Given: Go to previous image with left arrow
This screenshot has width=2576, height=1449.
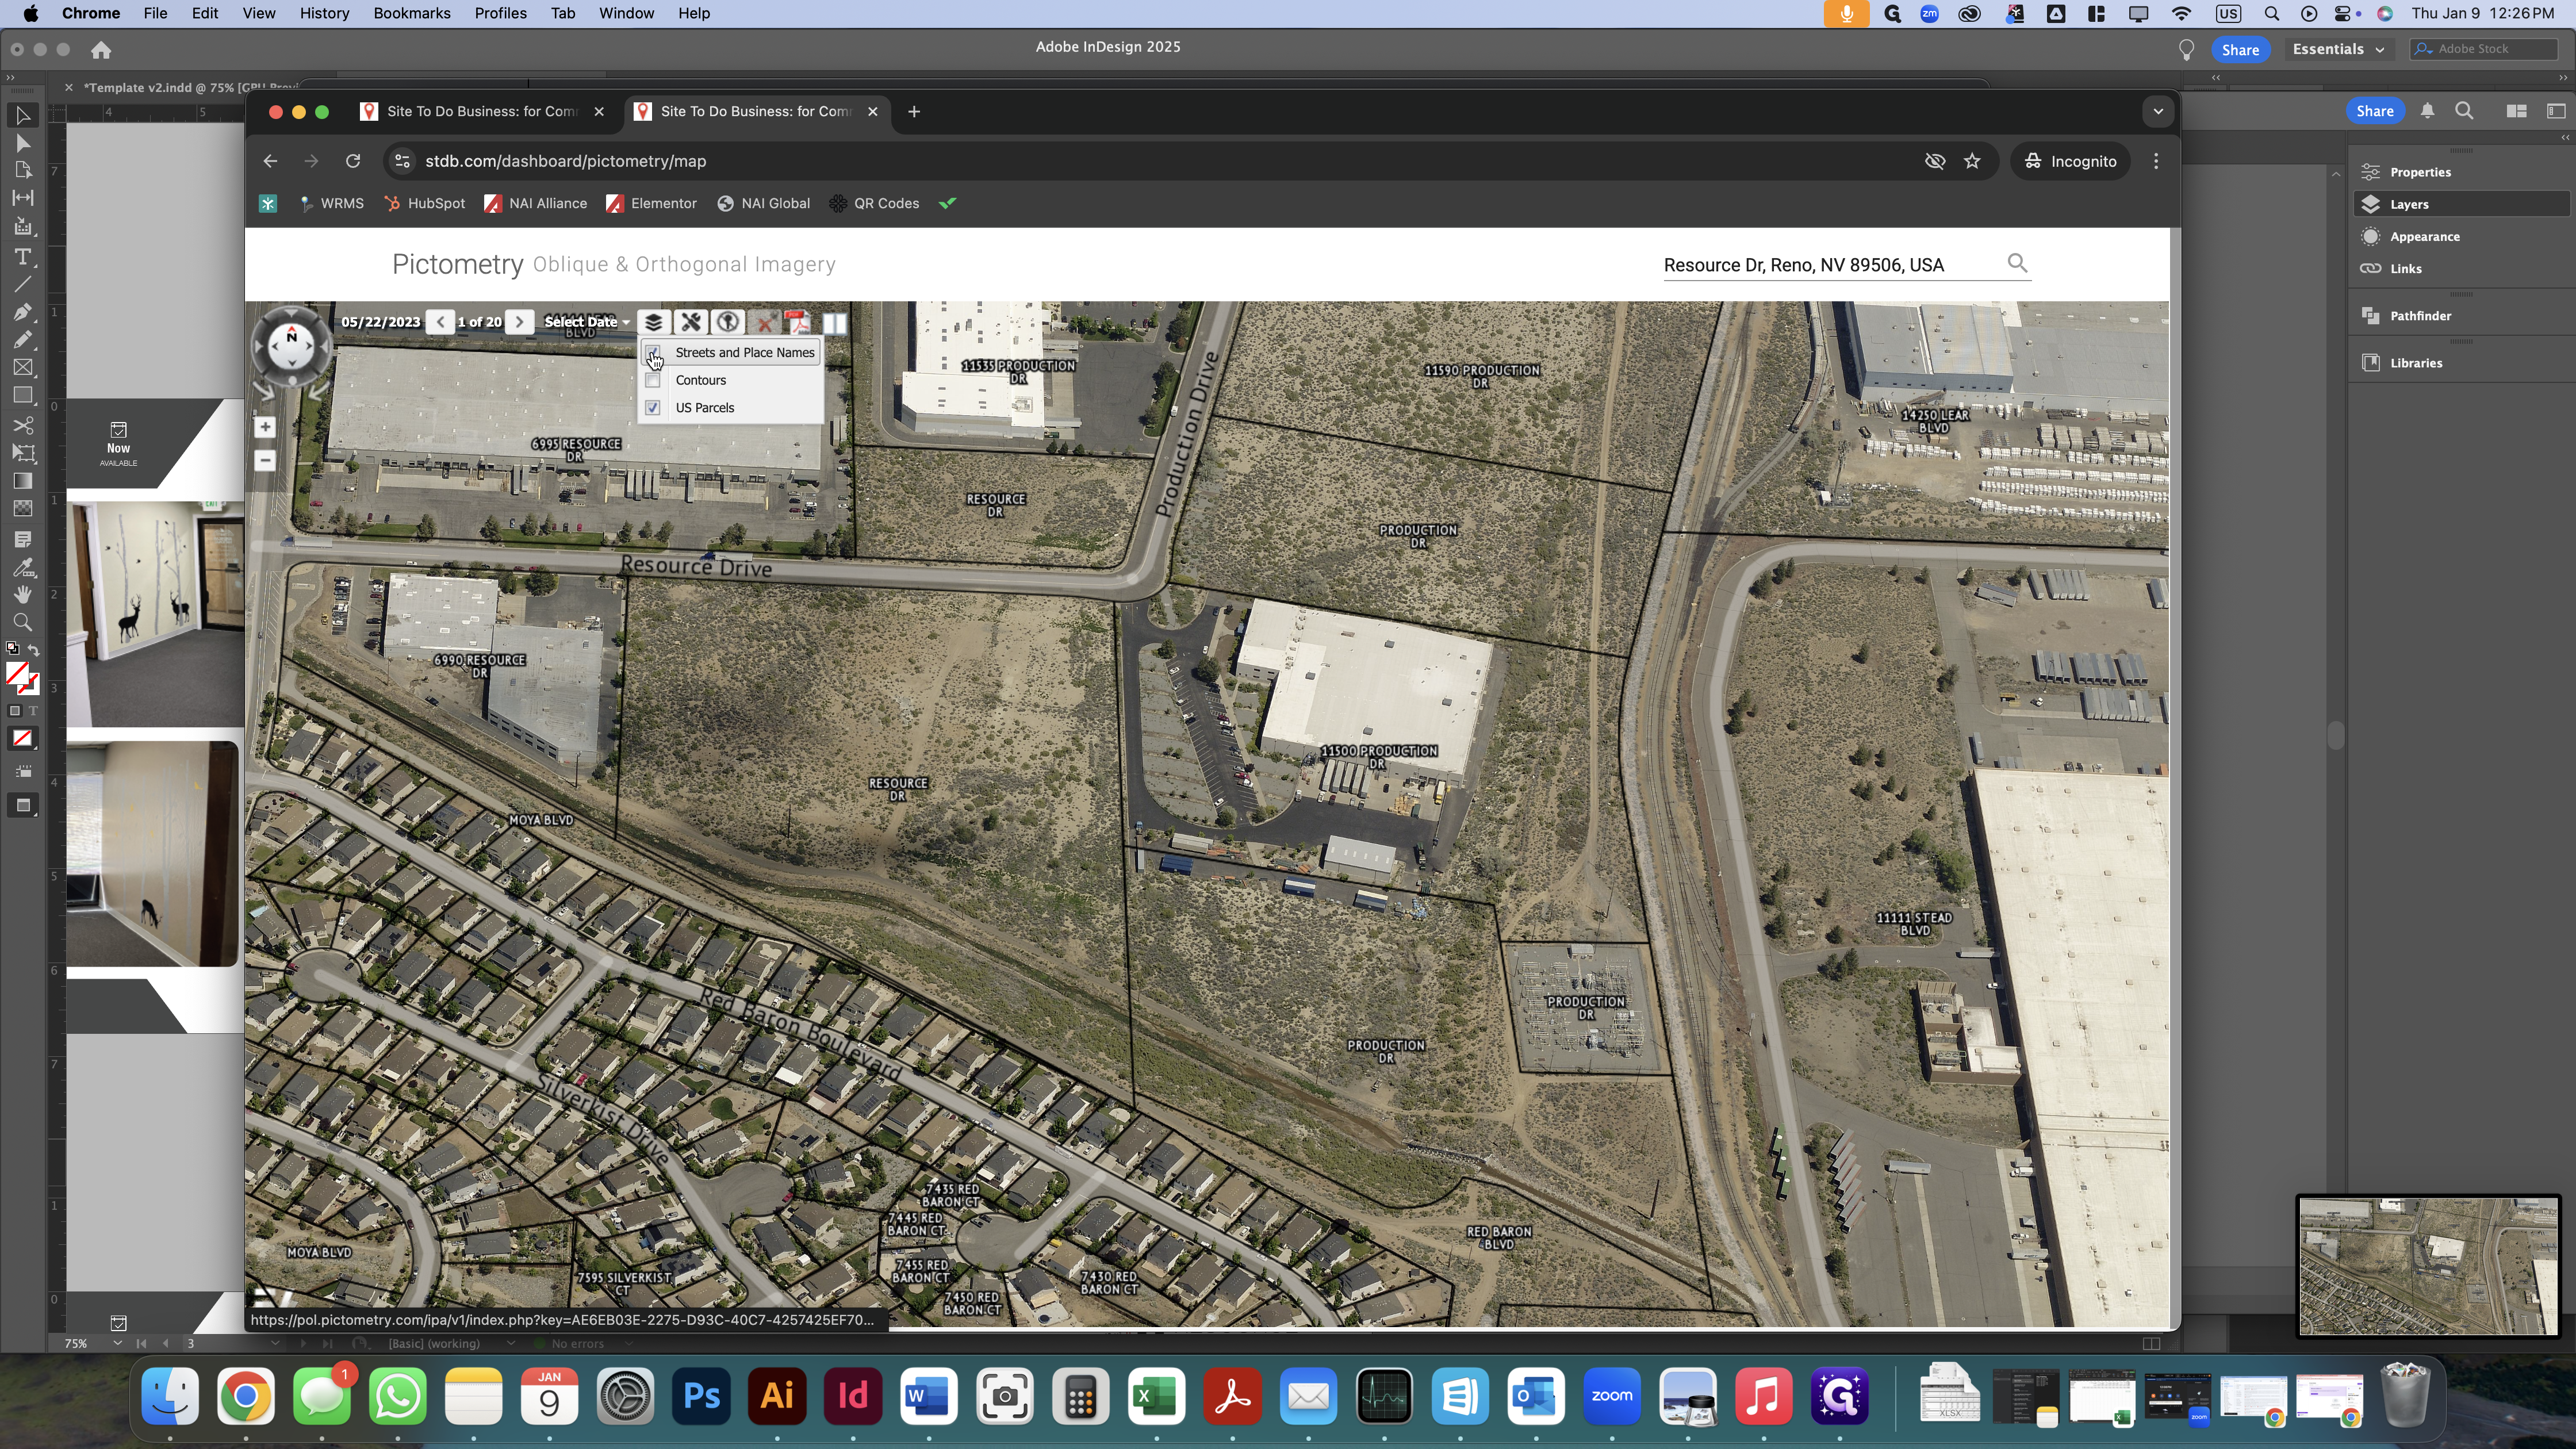Looking at the screenshot, I should (440, 322).
